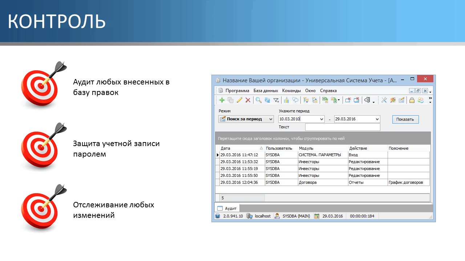Viewport: 465px width, 261px height.
Task: Open the База данных menu
Action: pos(266,91)
